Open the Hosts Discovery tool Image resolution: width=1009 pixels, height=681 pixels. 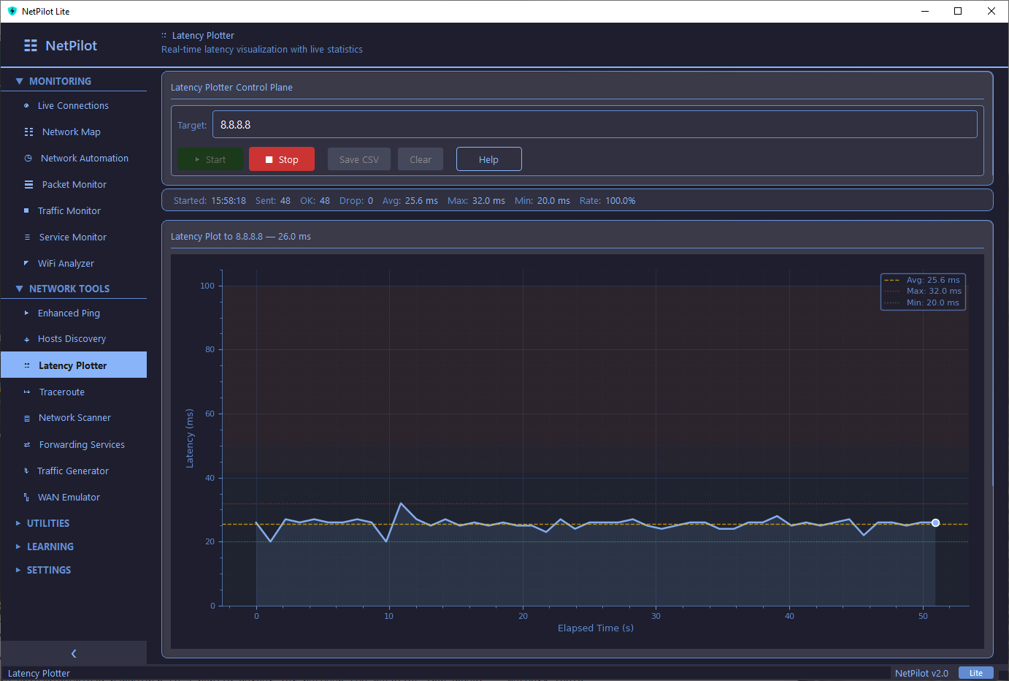[x=70, y=338]
